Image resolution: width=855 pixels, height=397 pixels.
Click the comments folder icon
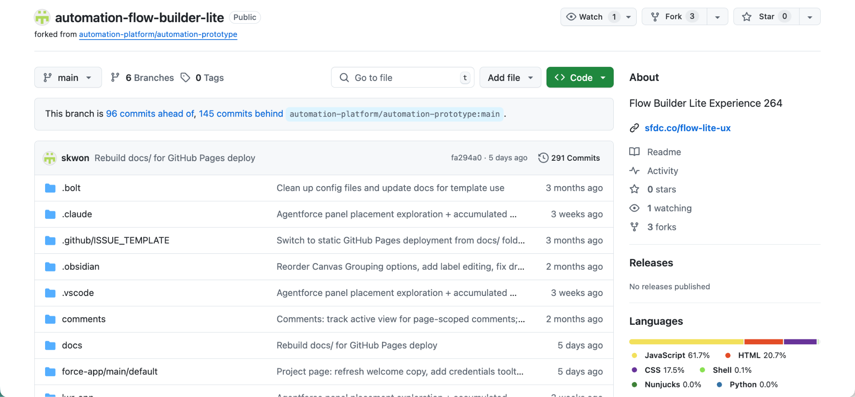coord(50,319)
